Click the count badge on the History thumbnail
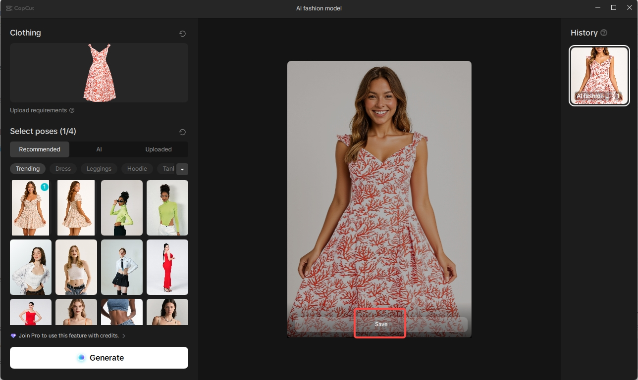The image size is (638, 380). [619, 96]
